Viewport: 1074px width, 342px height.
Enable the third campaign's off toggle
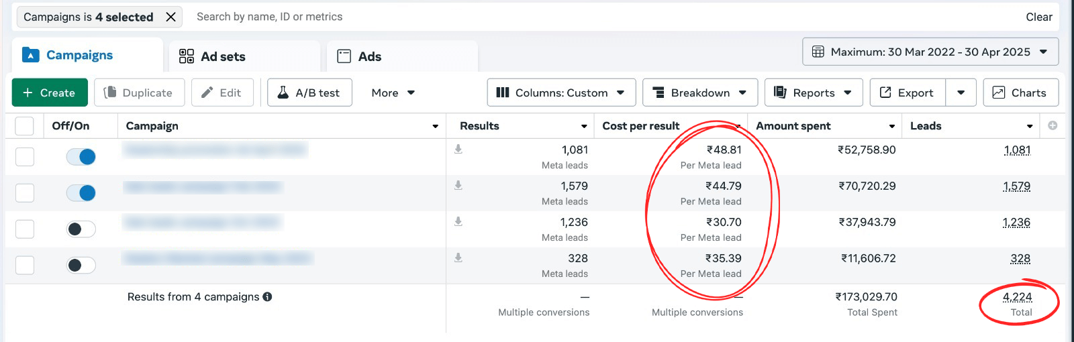(81, 229)
